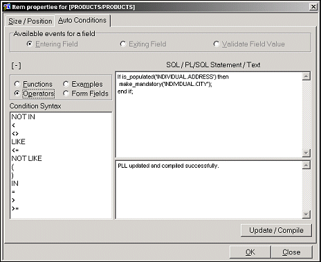Close the Item properties dialog with the X
The height and width of the screenshot is (262, 321).
[x=313, y=7]
